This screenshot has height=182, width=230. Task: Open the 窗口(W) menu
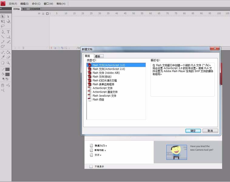[49, 4]
